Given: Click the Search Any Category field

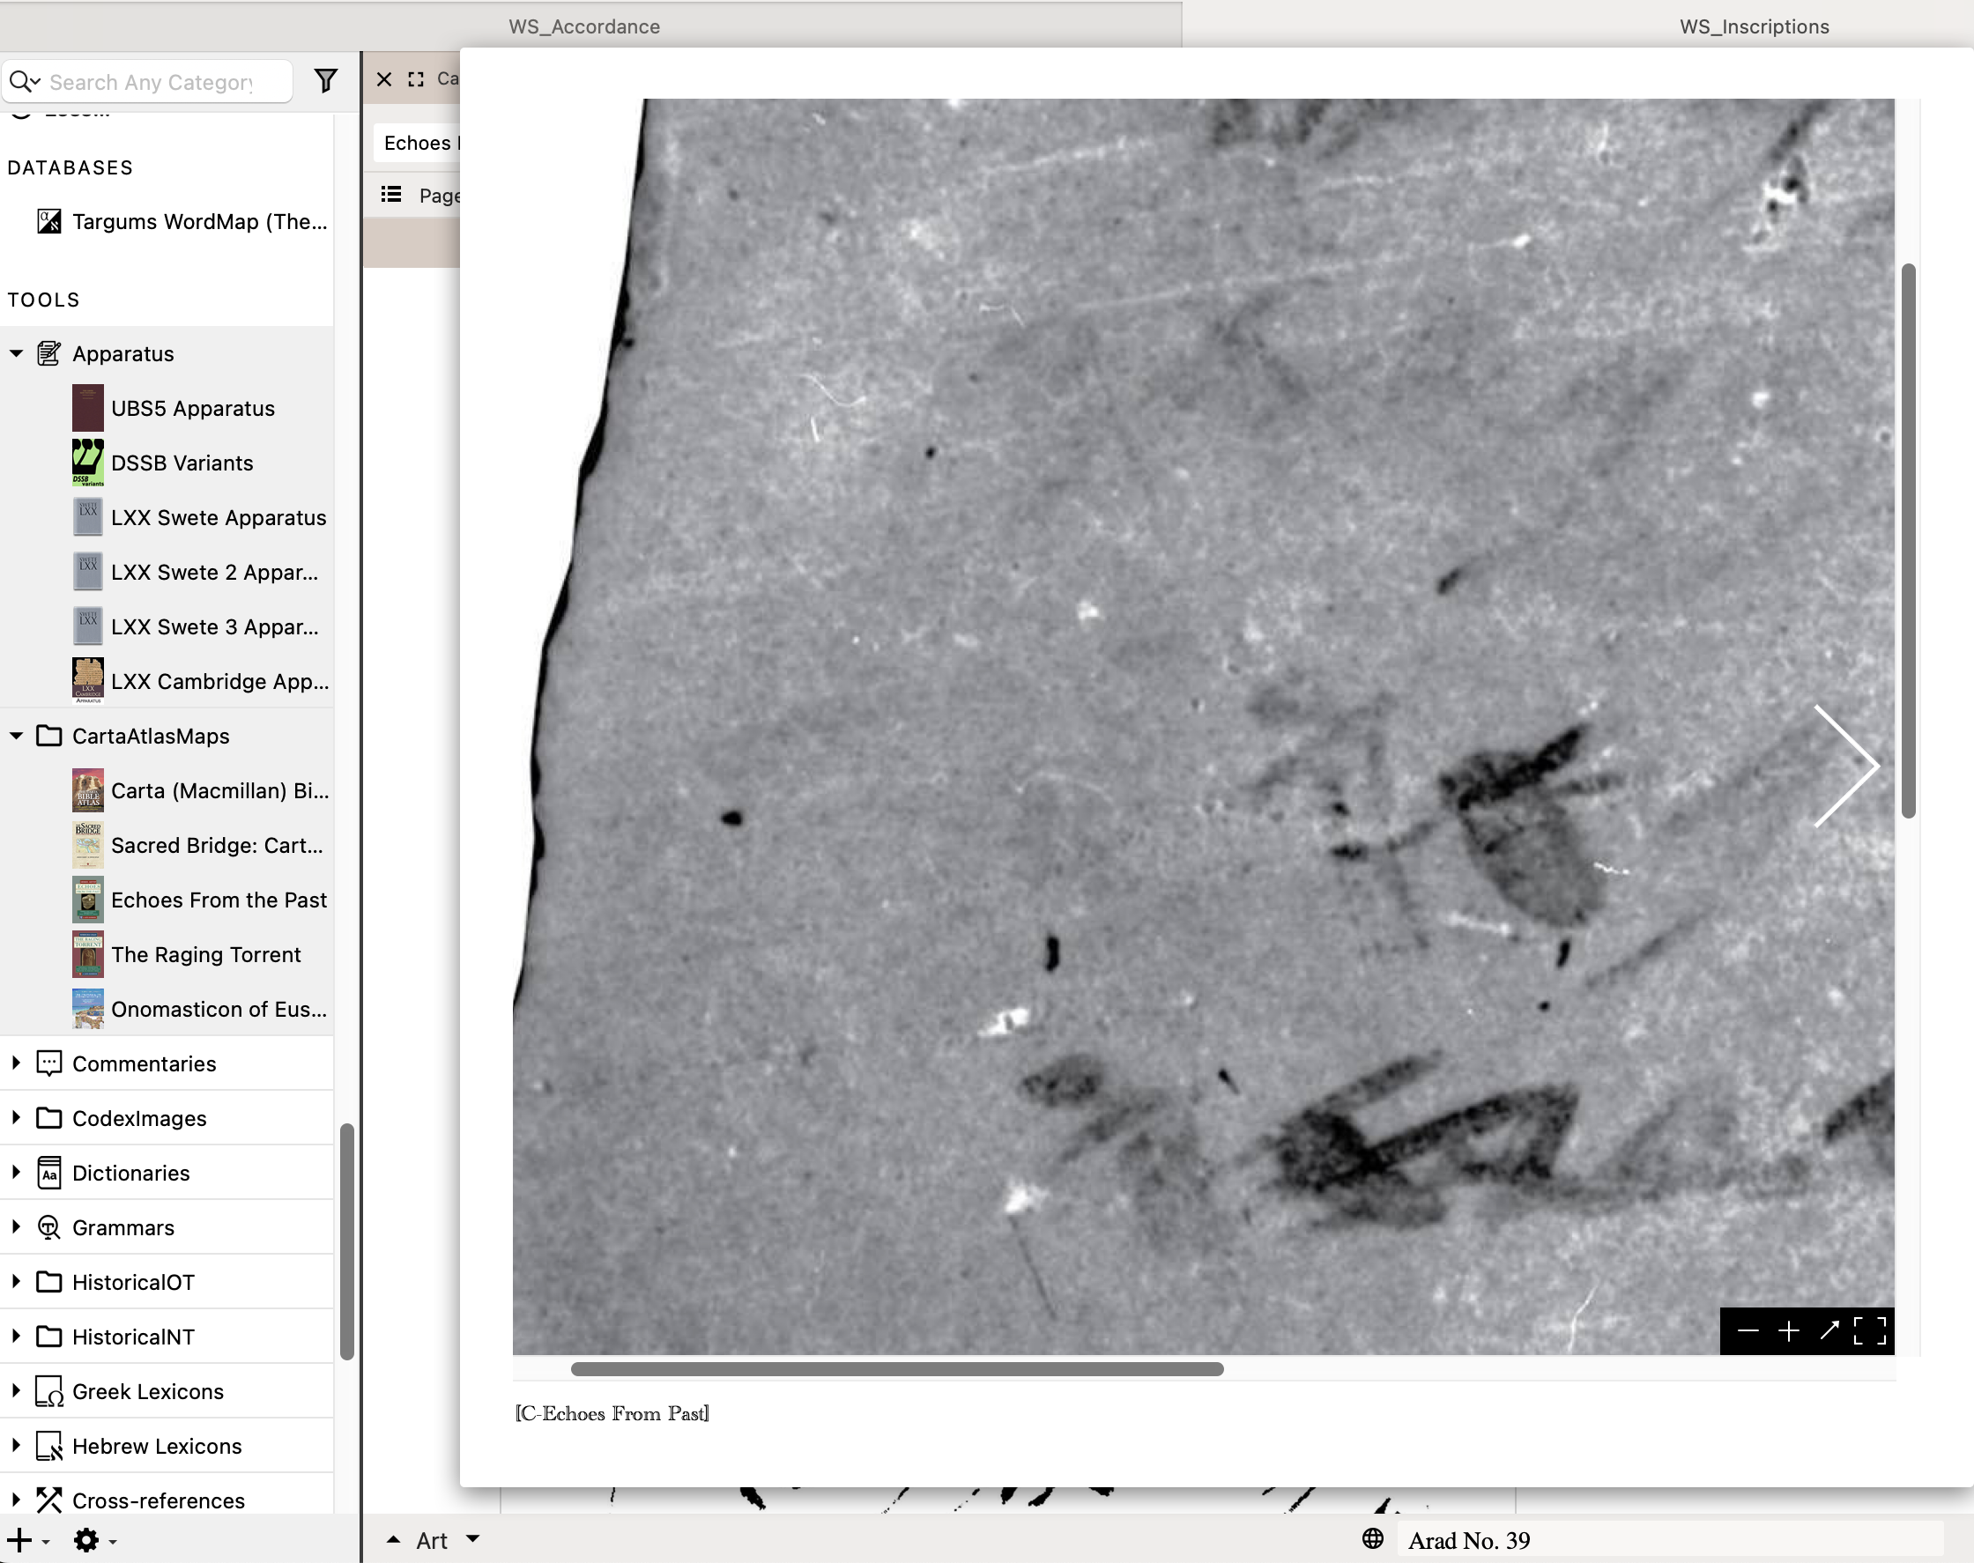Looking at the screenshot, I should (x=151, y=82).
